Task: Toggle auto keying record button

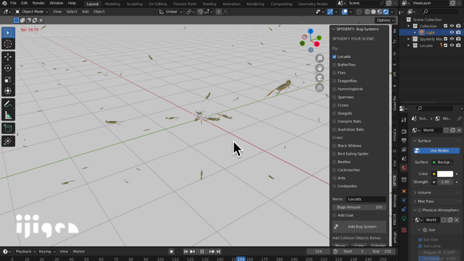Action: 171,252
